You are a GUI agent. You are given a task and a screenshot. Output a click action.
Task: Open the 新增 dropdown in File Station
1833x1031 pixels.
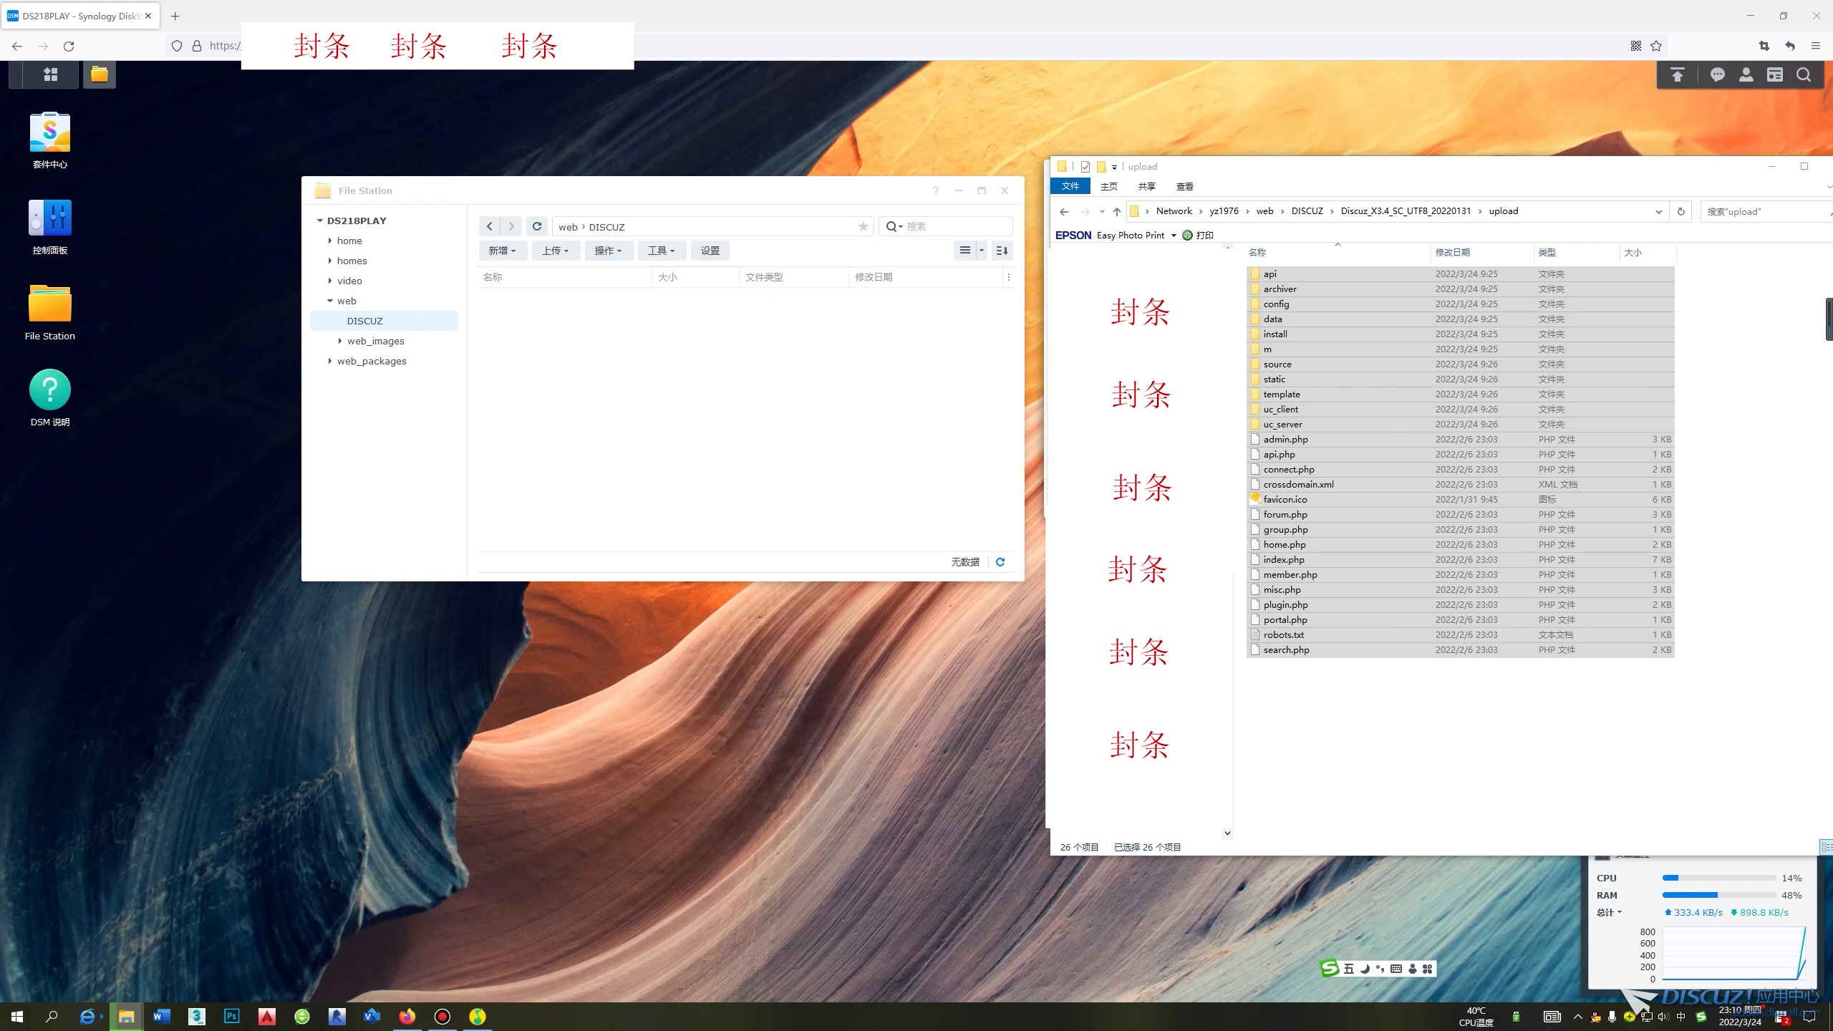coord(503,251)
